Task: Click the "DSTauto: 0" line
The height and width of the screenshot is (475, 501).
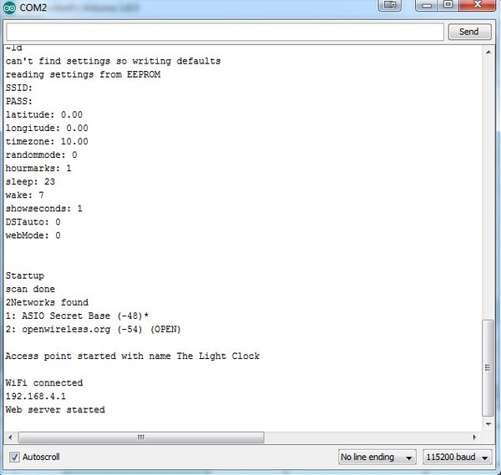Action: [x=33, y=222]
